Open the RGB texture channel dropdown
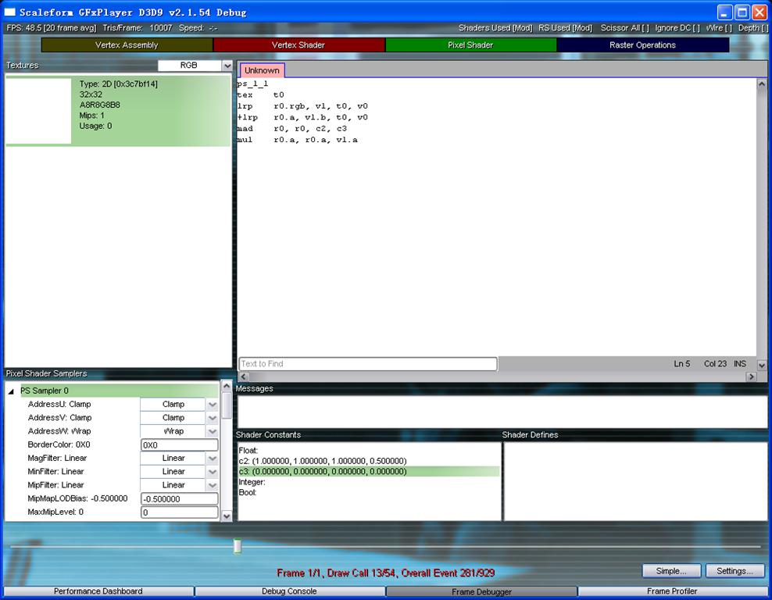 [227, 66]
